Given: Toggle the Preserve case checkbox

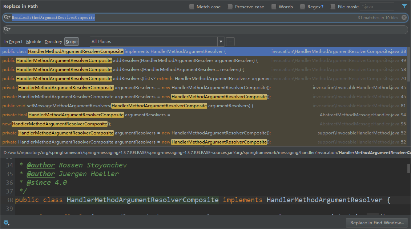Looking at the screenshot, I should click(230, 7).
